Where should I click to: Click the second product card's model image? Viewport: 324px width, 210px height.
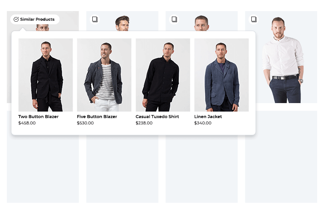point(122,23)
